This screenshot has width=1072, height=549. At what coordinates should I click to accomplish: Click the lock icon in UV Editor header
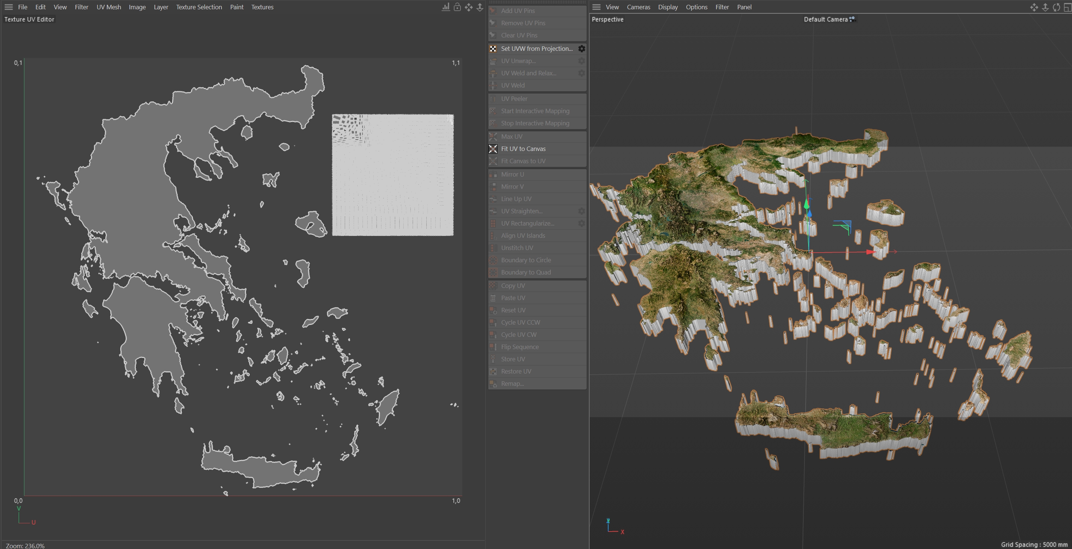pyautogui.click(x=457, y=7)
